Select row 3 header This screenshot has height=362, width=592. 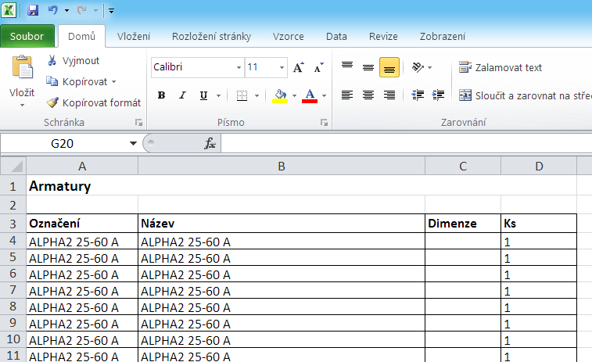13,224
